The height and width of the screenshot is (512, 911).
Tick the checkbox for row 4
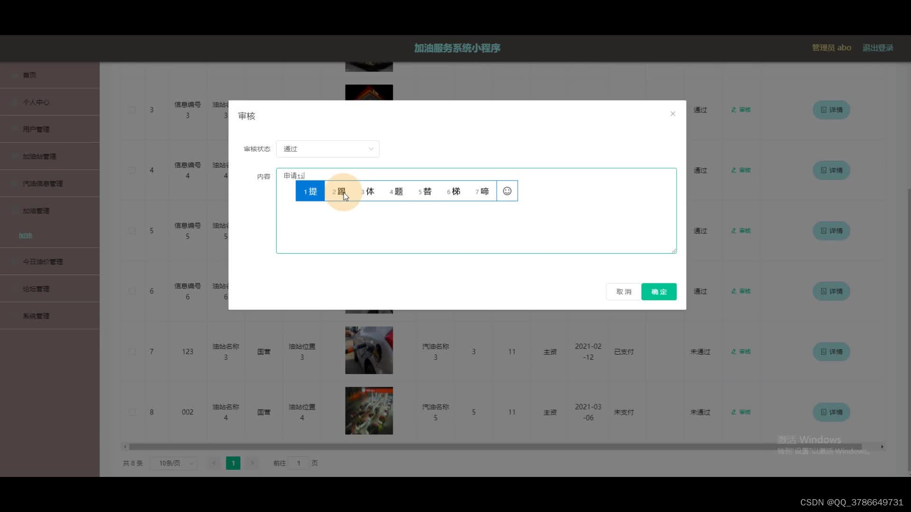132,170
